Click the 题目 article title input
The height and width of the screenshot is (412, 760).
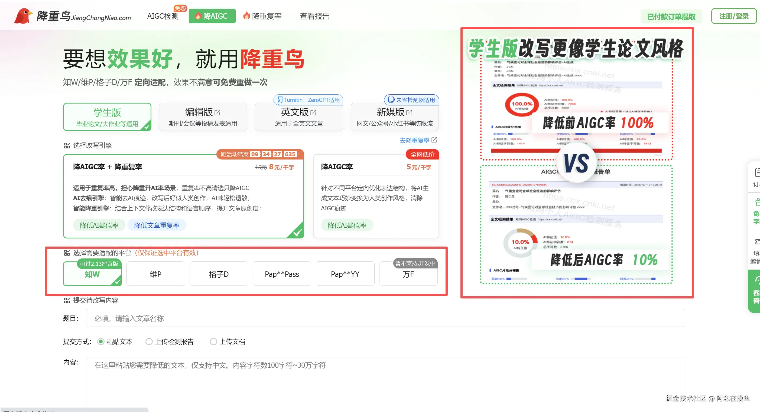click(x=385, y=318)
